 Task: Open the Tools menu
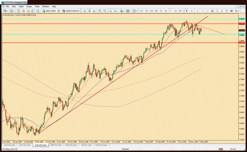click(x=37, y=7)
